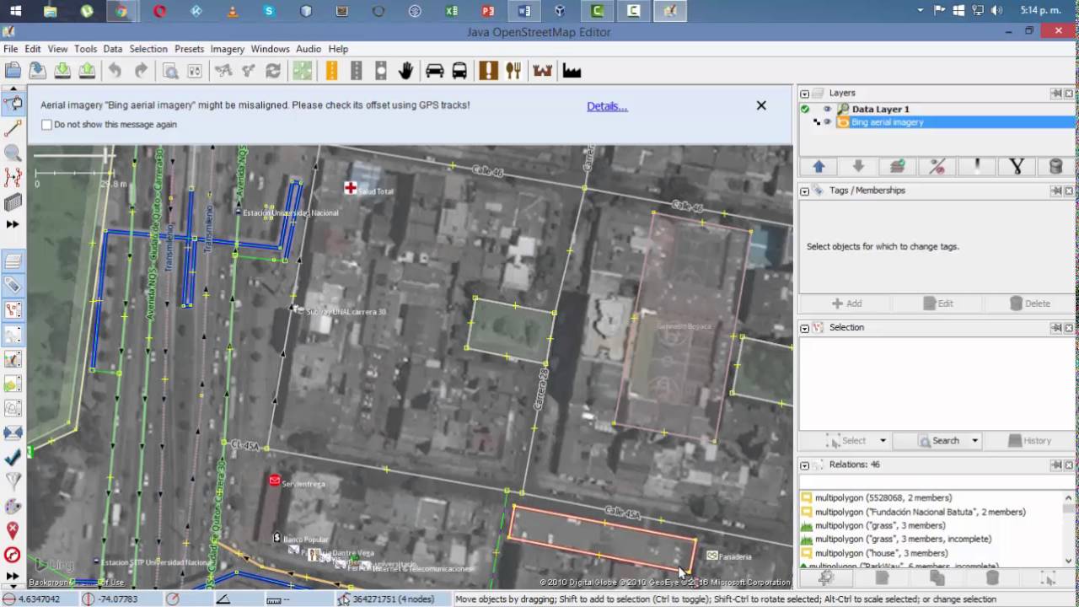Screen dimensions: 1079x607
Task: Redo the last undone action
Action: pyautogui.click(x=141, y=71)
